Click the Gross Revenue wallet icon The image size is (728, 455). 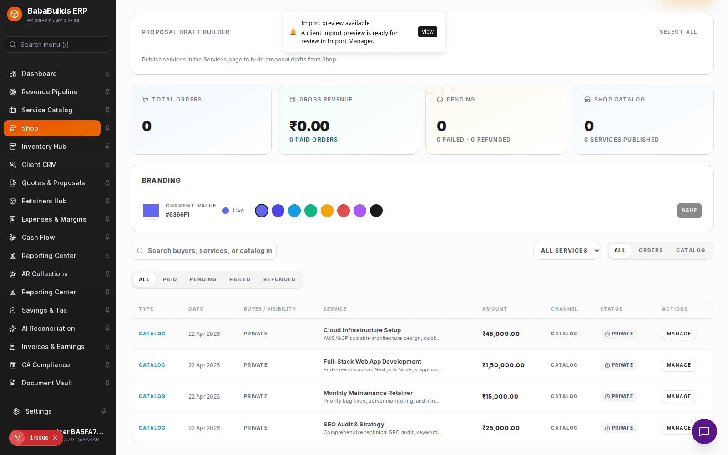tap(293, 100)
